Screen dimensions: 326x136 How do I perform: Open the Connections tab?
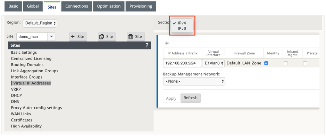pyautogui.click(x=77, y=7)
